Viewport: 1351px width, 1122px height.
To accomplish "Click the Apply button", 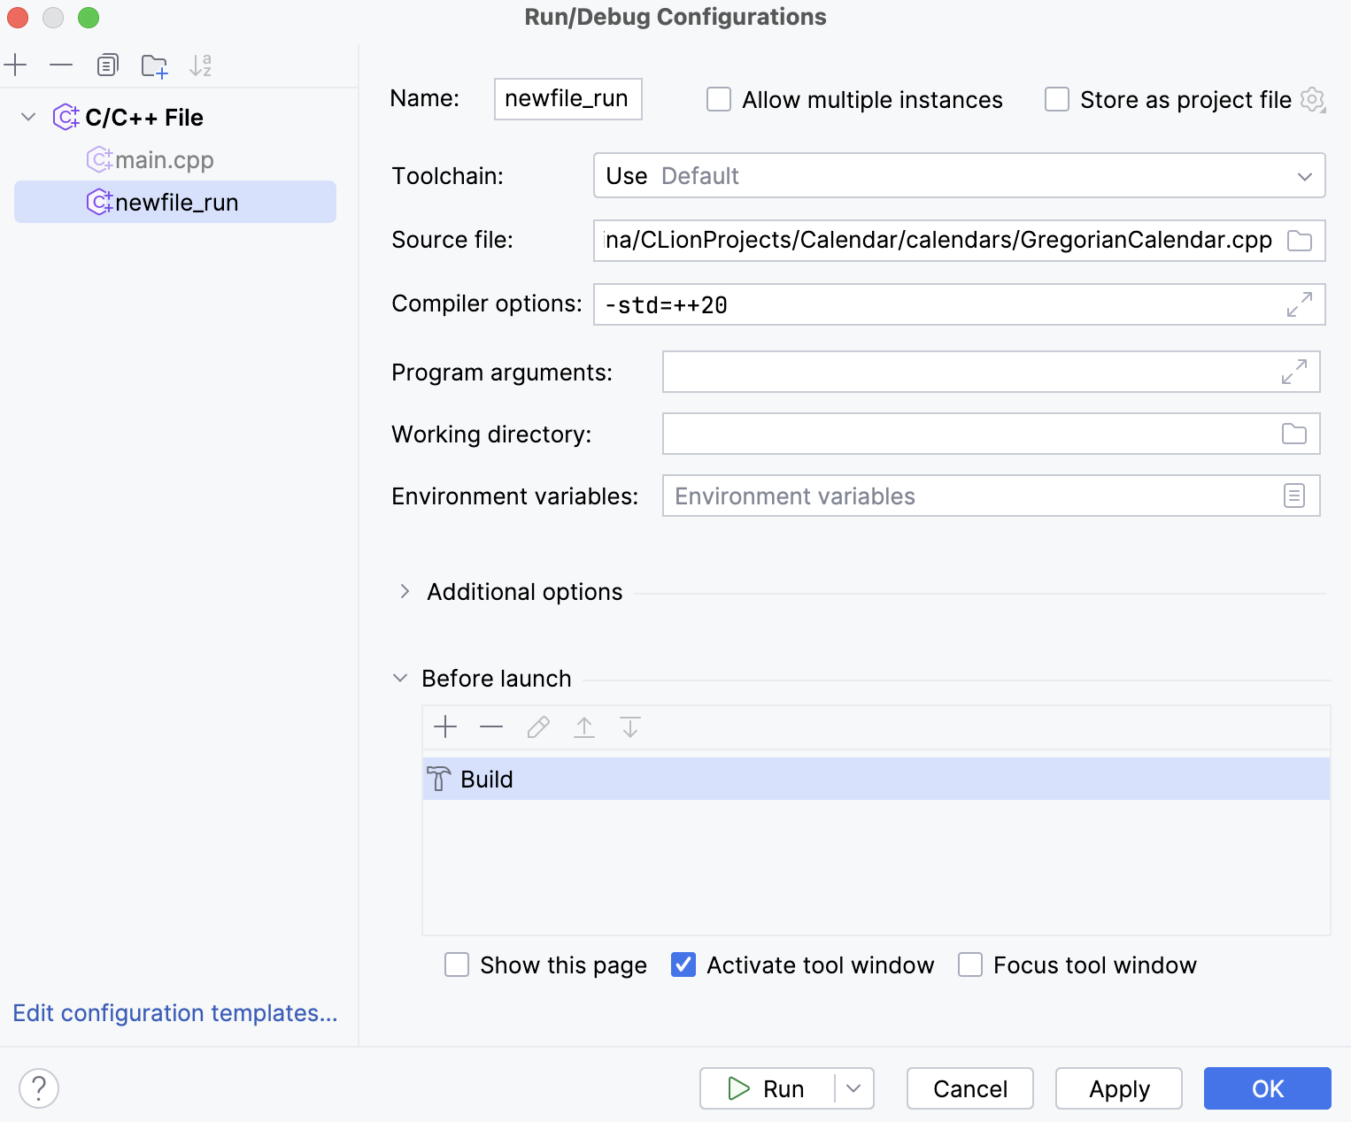I will [x=1118, y=1088].
